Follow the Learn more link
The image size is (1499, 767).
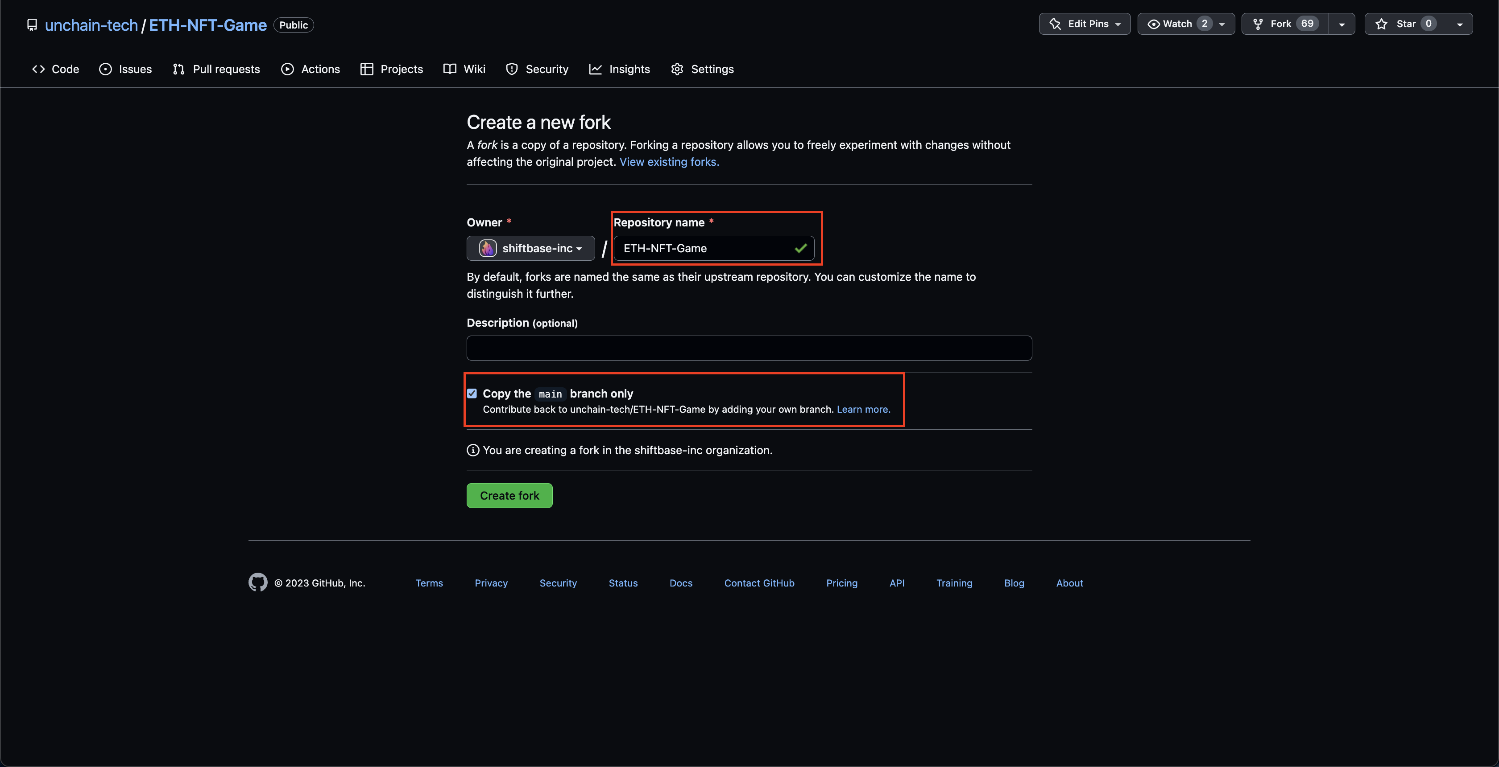click(x=864, y=410)
